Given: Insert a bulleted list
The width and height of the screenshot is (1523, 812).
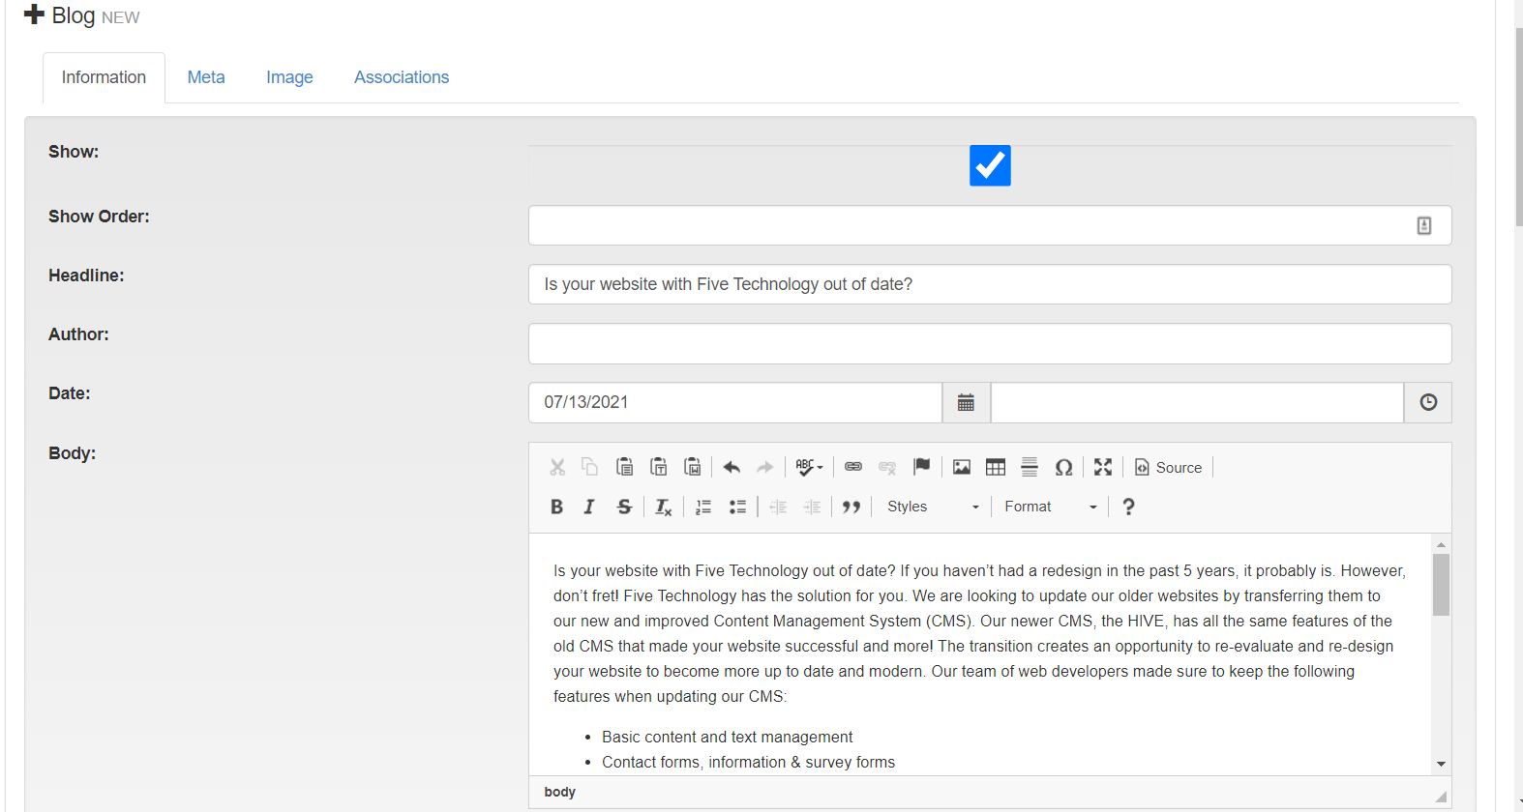Looking at the screenshot, I should tap(737, 507).
